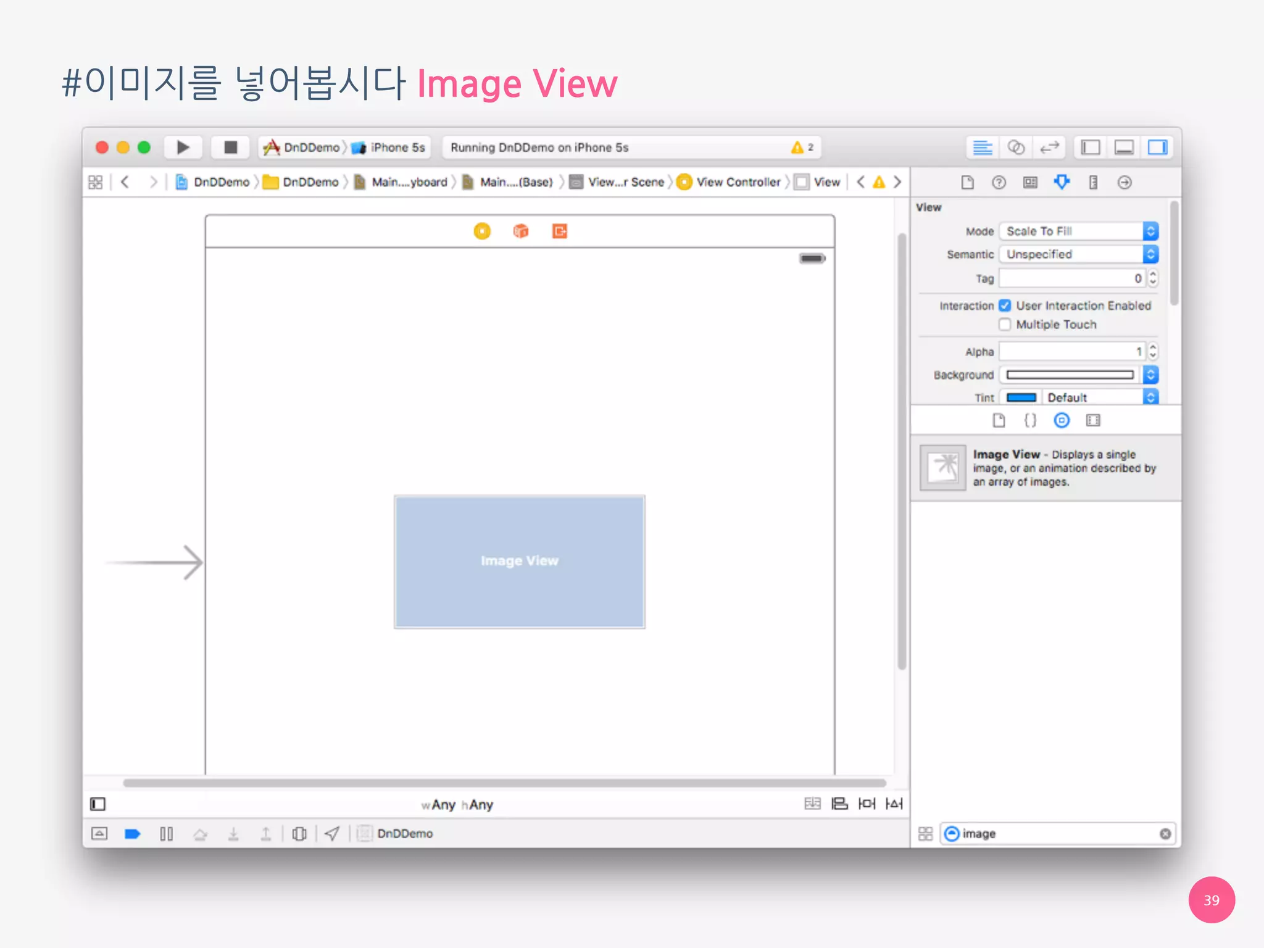Jump to the previous issue arrow

tap(860, 182)
